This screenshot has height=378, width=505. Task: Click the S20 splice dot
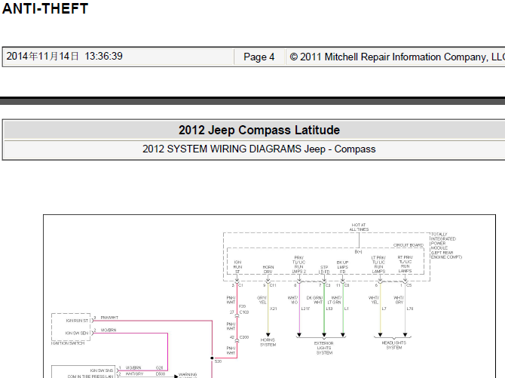click(x=212, y=358)
